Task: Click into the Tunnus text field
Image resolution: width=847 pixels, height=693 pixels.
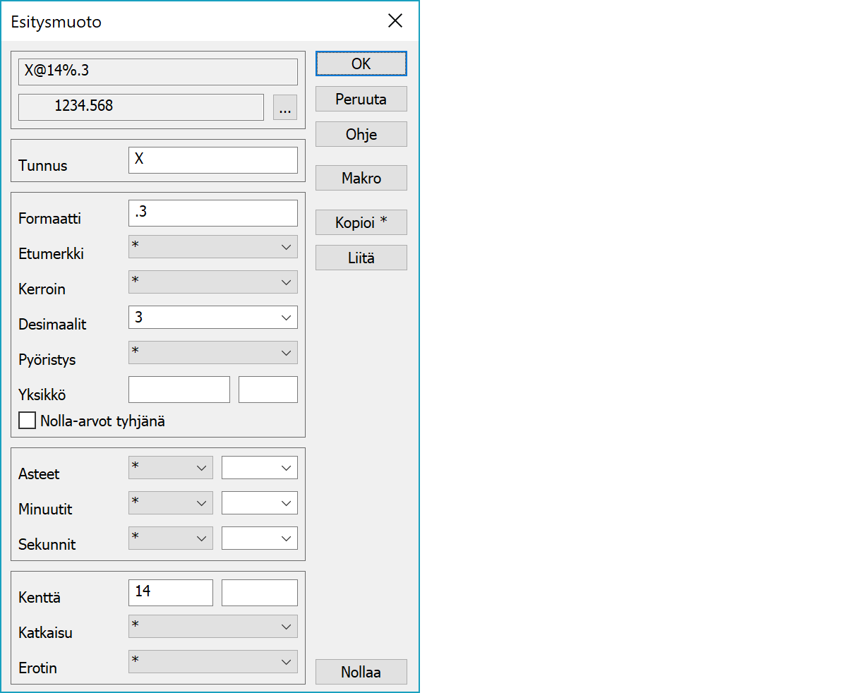Action: (212, 160)
